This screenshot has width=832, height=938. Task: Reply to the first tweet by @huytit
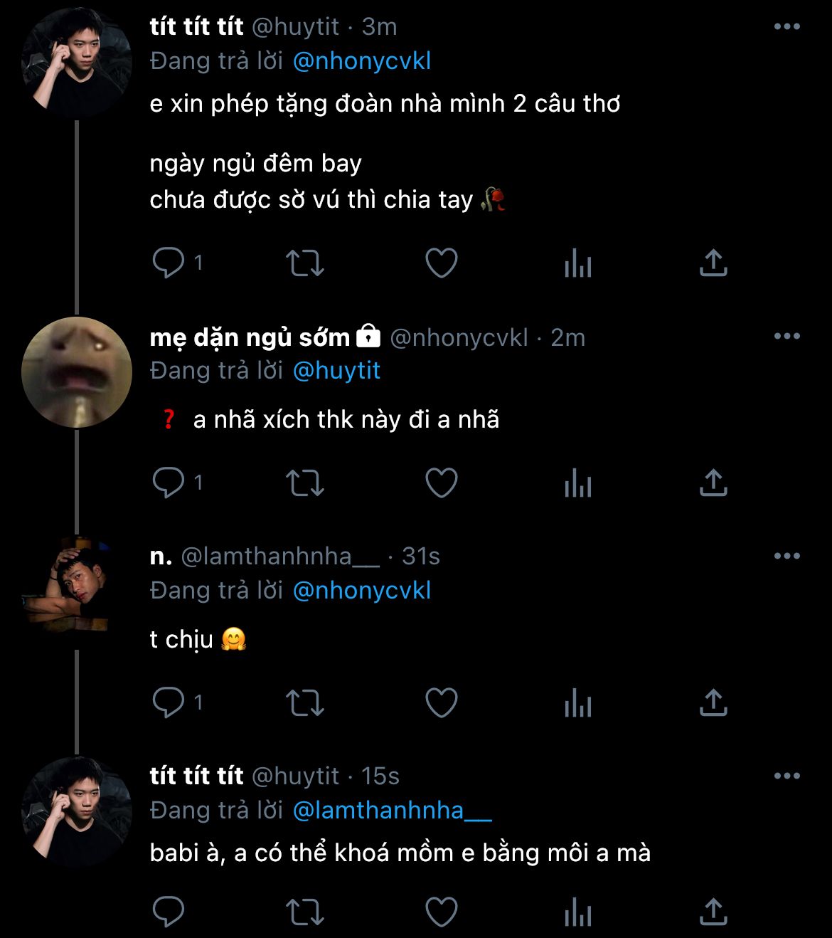pyautogui.click(x=169, y=263)
